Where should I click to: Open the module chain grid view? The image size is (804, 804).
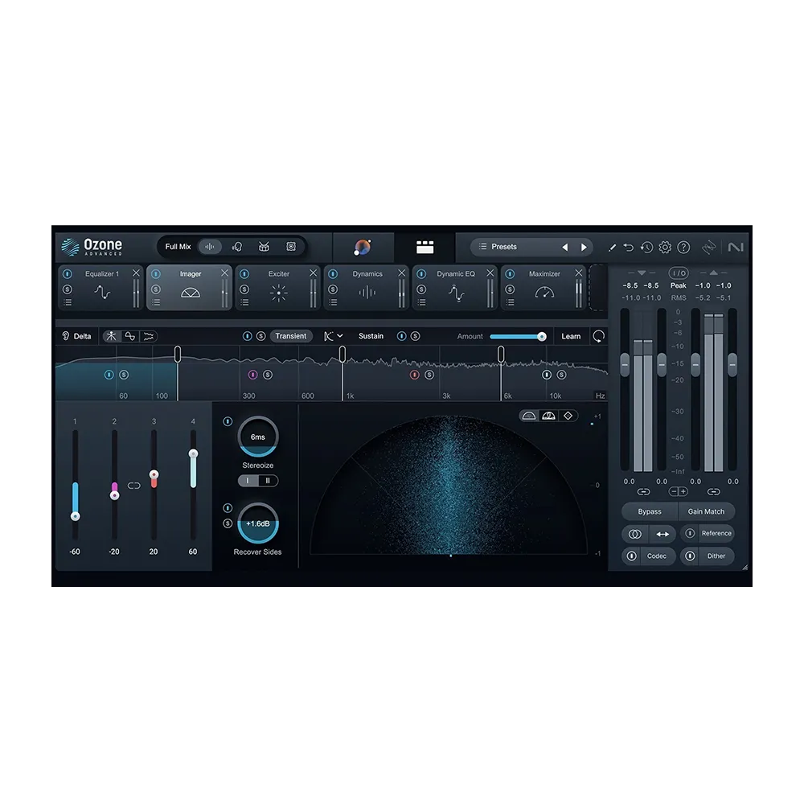425,247
